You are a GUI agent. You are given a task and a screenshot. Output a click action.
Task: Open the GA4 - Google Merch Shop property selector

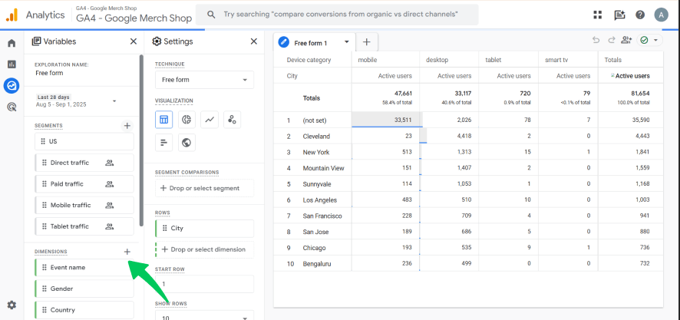134,15
